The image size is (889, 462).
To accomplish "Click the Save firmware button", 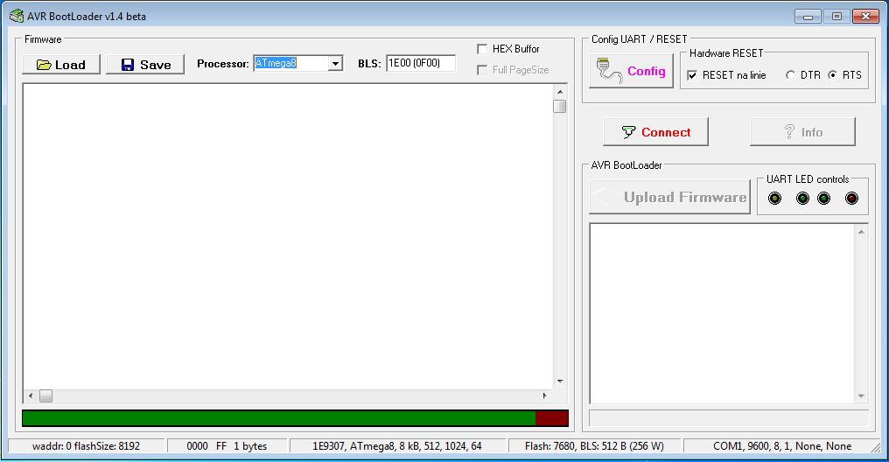I will point(145,65).
